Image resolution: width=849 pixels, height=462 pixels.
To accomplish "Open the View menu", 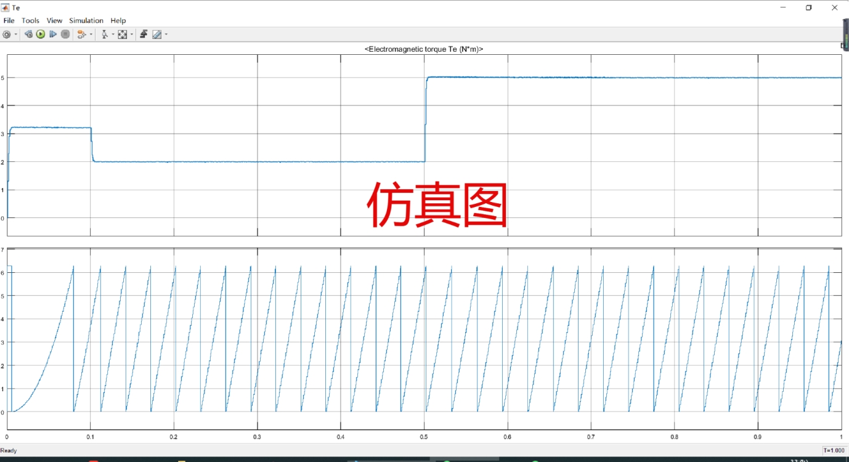I will point(54,20).
